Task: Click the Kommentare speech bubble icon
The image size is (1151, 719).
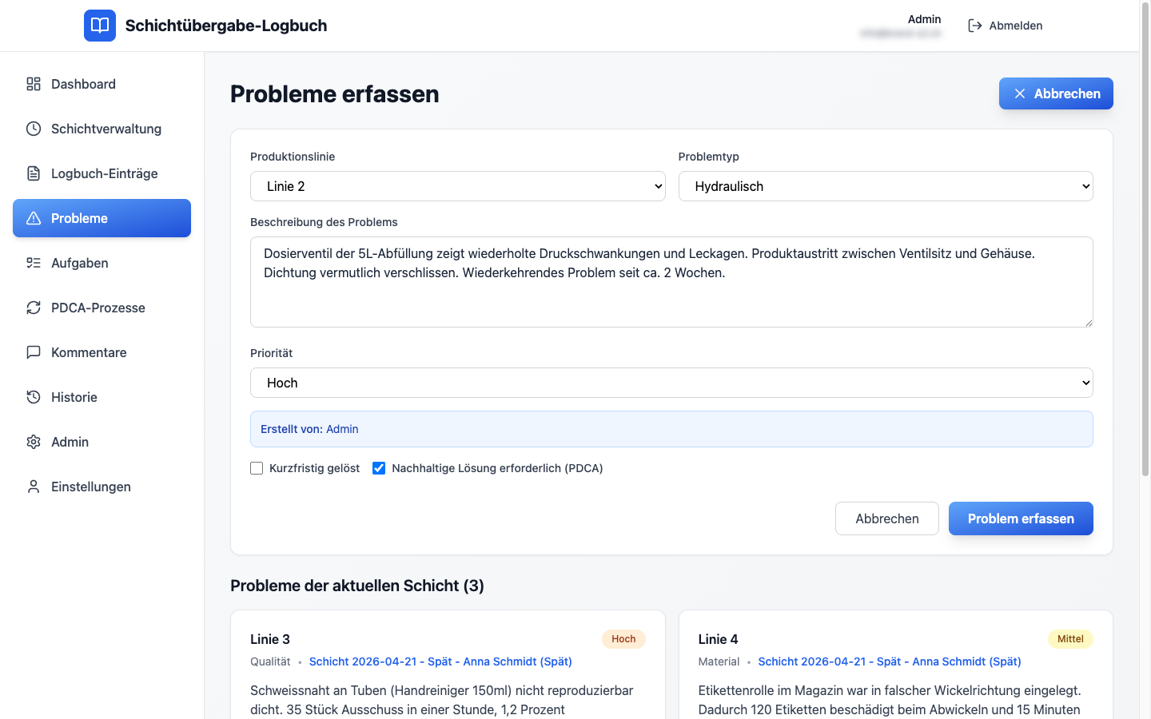Action: (x=34, y=352)
